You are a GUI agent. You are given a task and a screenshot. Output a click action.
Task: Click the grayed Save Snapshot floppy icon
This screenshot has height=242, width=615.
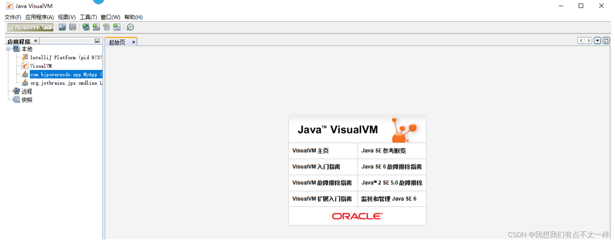click(x=73, y=27)
